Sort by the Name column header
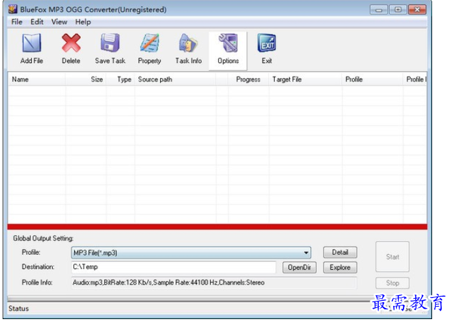The height and width of the screenshot is (323, 451). coord(36,79)
